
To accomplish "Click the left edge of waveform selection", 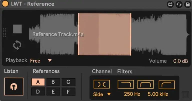I will (78, 34).
